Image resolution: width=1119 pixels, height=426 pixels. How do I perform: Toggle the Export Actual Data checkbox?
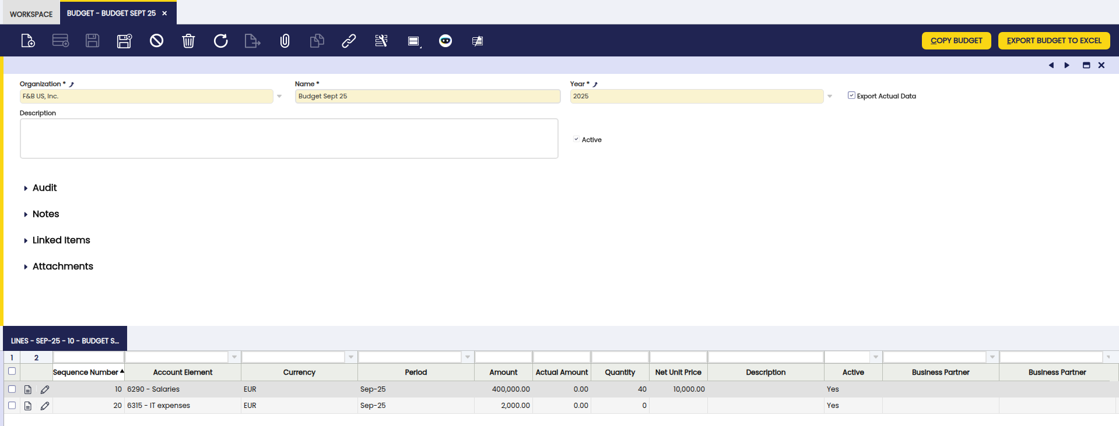[x=851, y=95]
